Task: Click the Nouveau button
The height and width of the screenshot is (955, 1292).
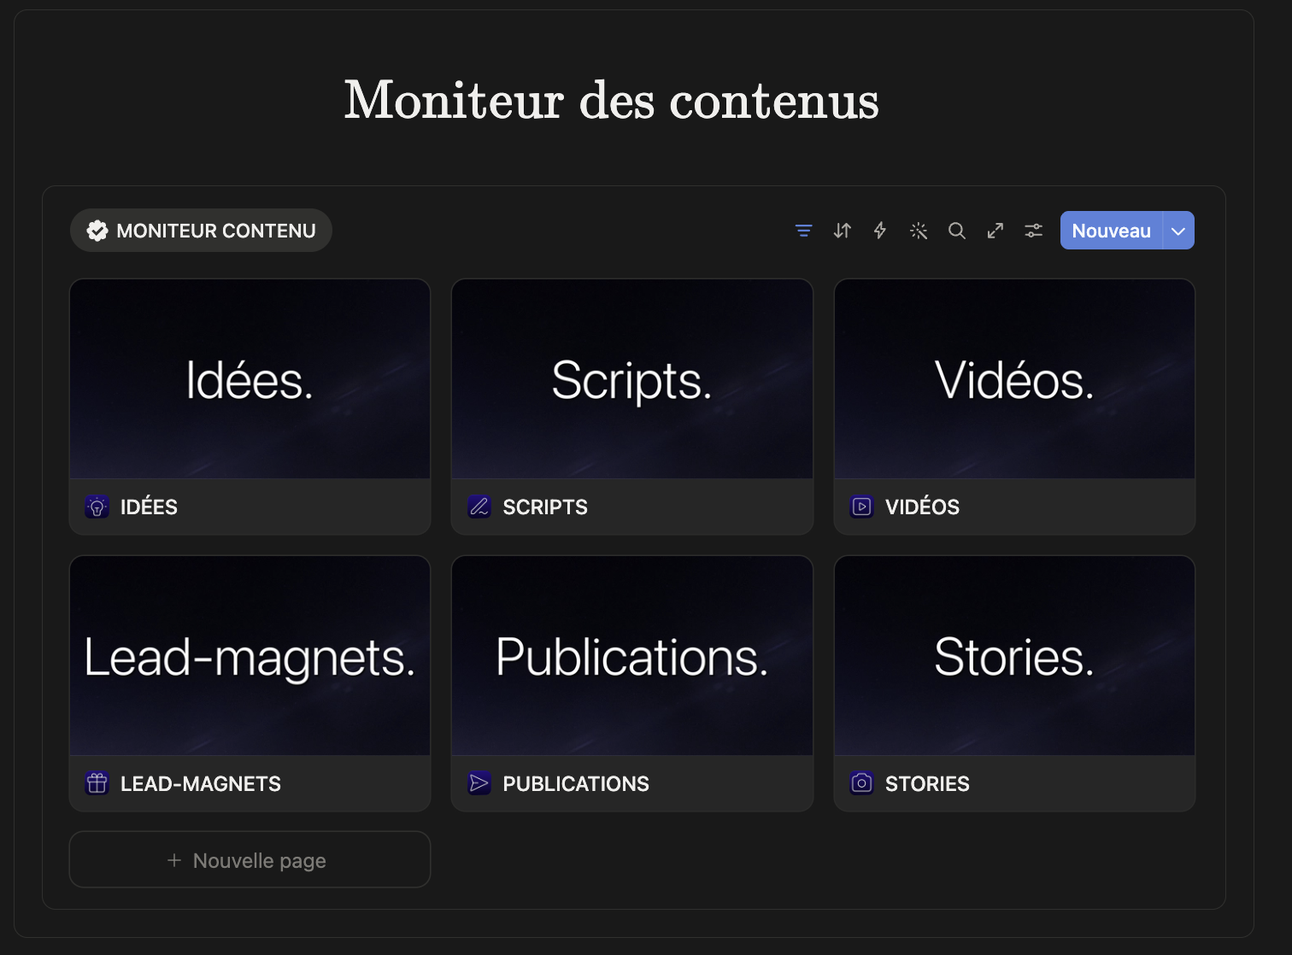Action: click(1111, 231)
